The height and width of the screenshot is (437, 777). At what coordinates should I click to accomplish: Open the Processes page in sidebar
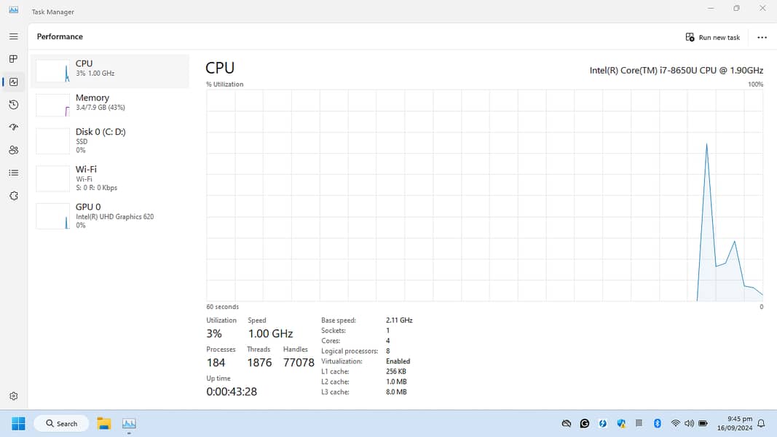(13, 59)
